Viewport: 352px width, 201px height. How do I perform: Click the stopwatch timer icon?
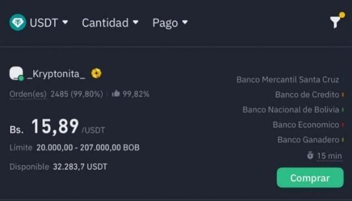click(x=310, y=155)
